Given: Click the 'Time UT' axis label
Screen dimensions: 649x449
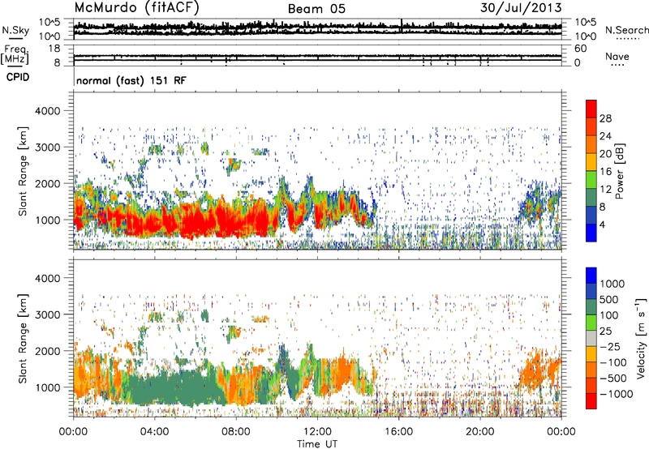Looking at the screenshot, I should (x=317, y=444).
